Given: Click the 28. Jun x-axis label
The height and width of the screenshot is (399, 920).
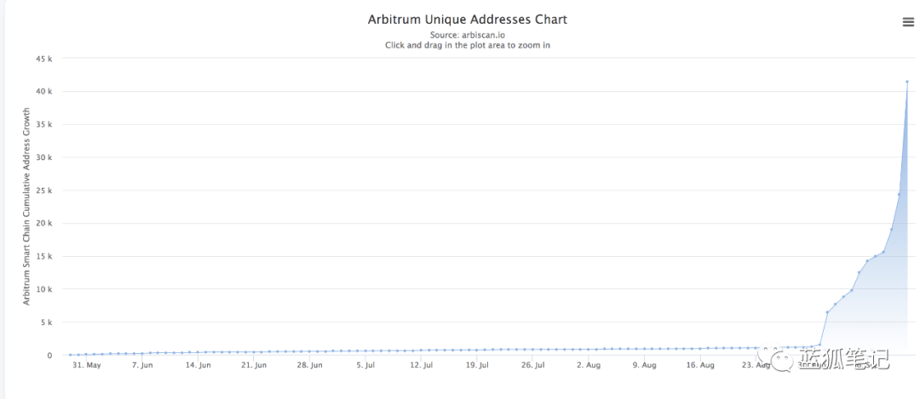Looking at the screenshot, I should pos(310,365).
